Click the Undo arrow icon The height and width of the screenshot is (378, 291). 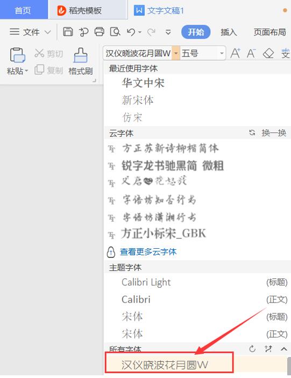tap(131, 32)
